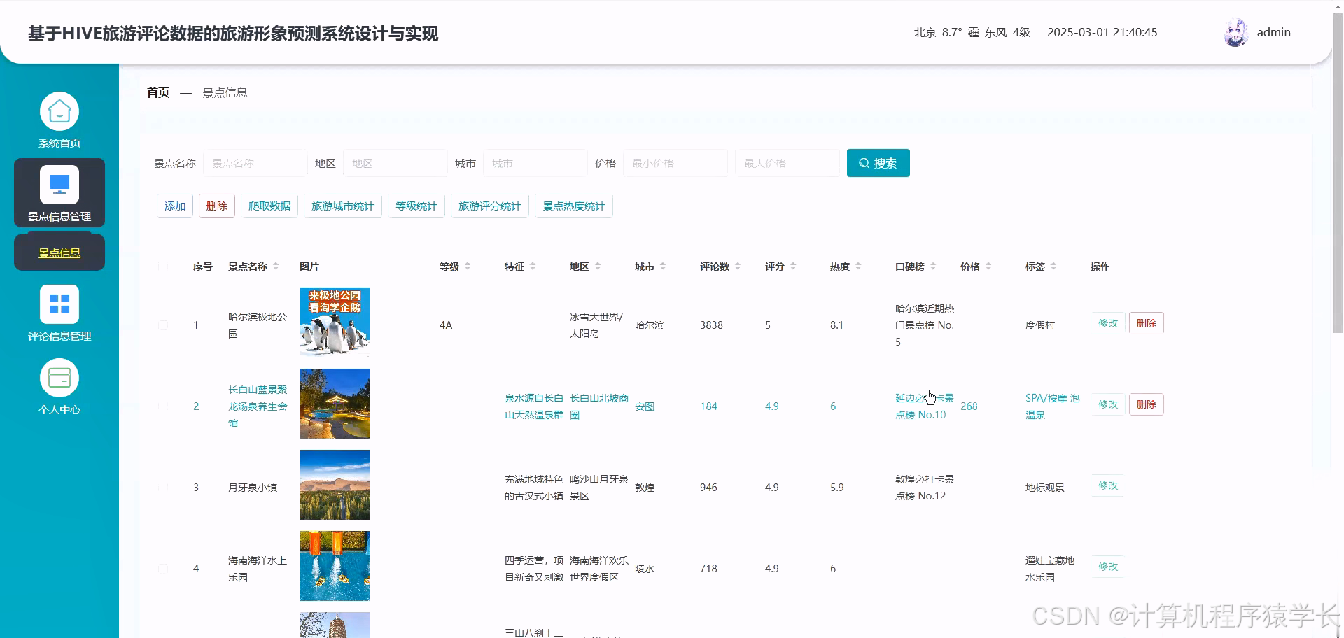Check the checkbox for 哈尔滨极地公园 row
This screenshot has height=638, width=1344.
(x=163, y=325)
